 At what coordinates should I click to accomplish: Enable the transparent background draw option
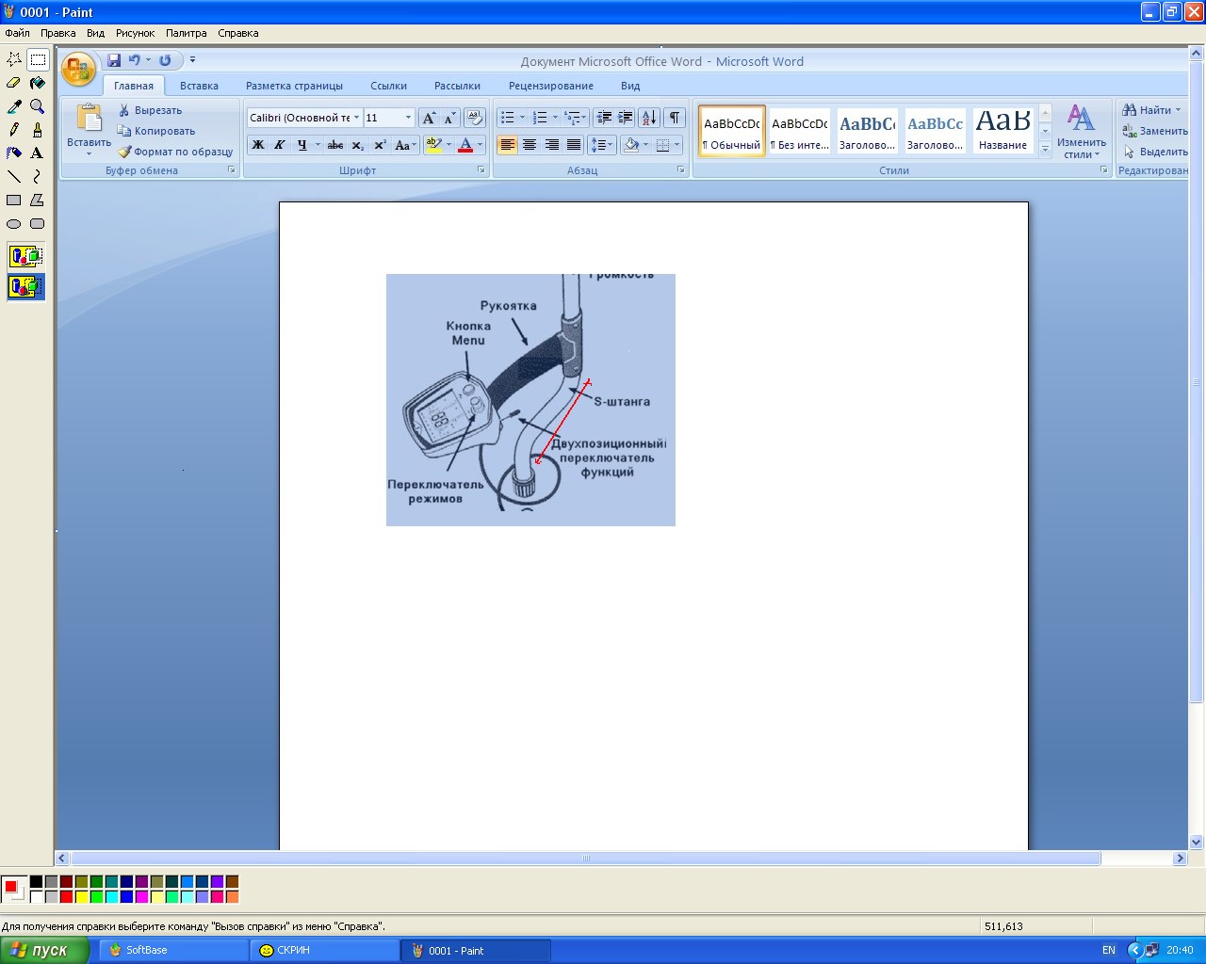click(25, 286)
